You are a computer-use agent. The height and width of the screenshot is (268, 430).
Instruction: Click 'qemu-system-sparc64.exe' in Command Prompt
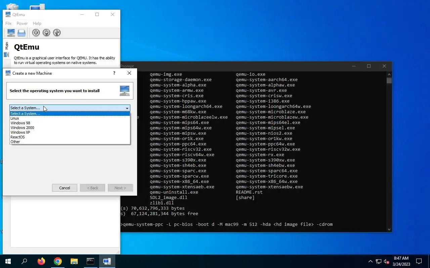pyautogui.click(x=267, y=171)
